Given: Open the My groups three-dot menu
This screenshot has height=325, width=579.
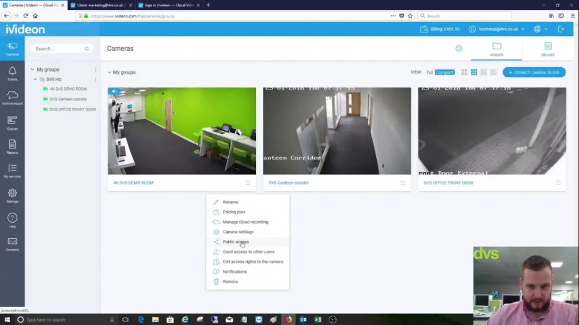Looking at the screenshot, I should (95, 69).
